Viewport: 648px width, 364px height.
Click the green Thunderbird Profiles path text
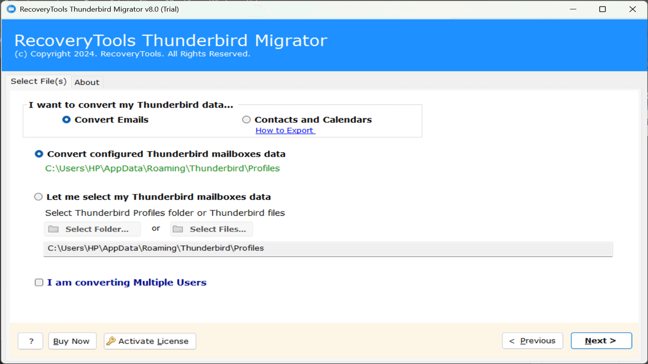click(x=163, y=168)
